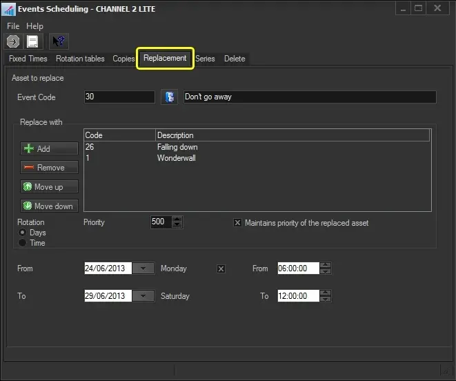The image size is (456, 381).
Task: Click the arrow icon in the toolbar
Action: (x=12, y=41)
